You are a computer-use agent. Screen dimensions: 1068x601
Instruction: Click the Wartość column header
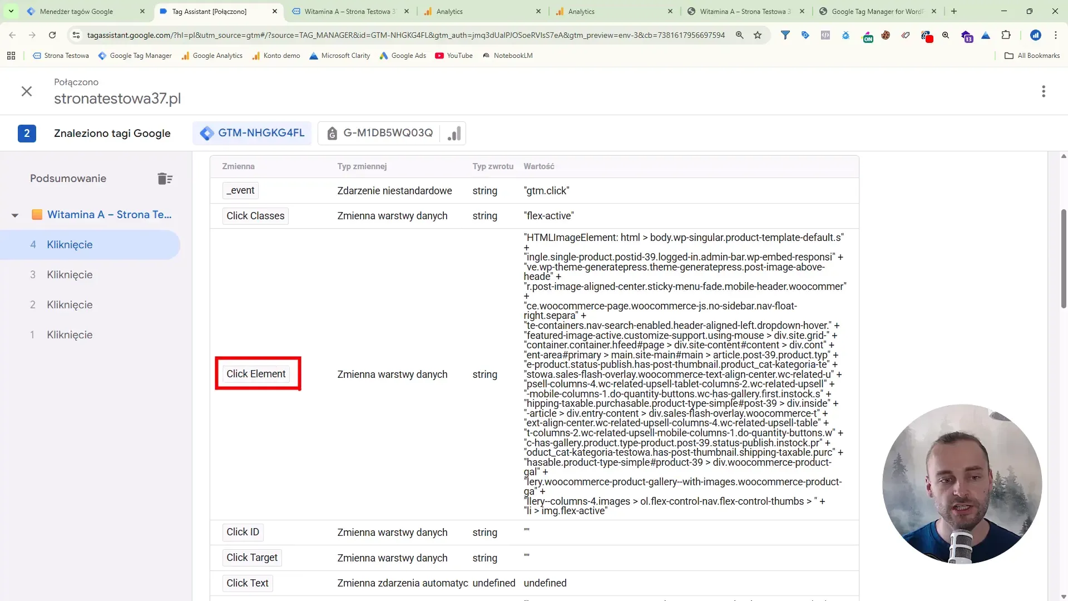538,166
